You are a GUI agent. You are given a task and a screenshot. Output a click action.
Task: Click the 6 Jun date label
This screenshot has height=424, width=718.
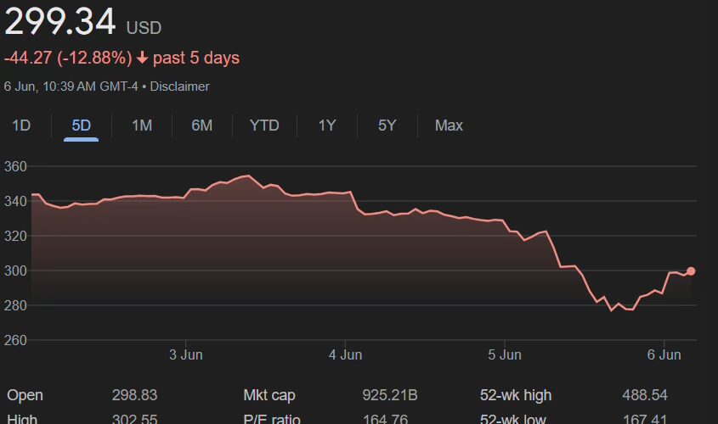tap(664, 354)
